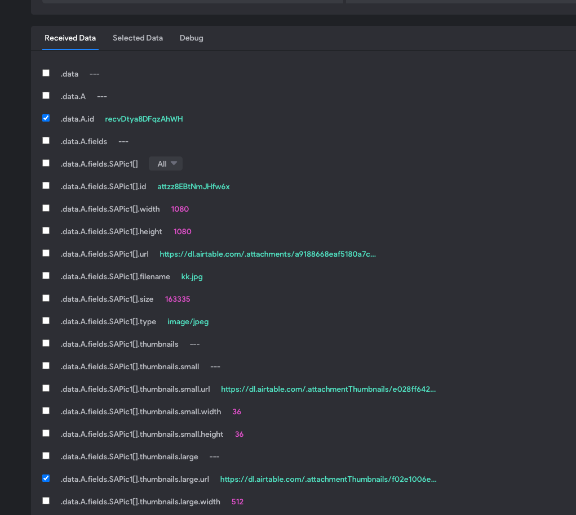This screenshot has height=515, width=576.
Task: Click the SAPic1[].width value 1080
Action: pyautogui.click(x=180, y=209)
